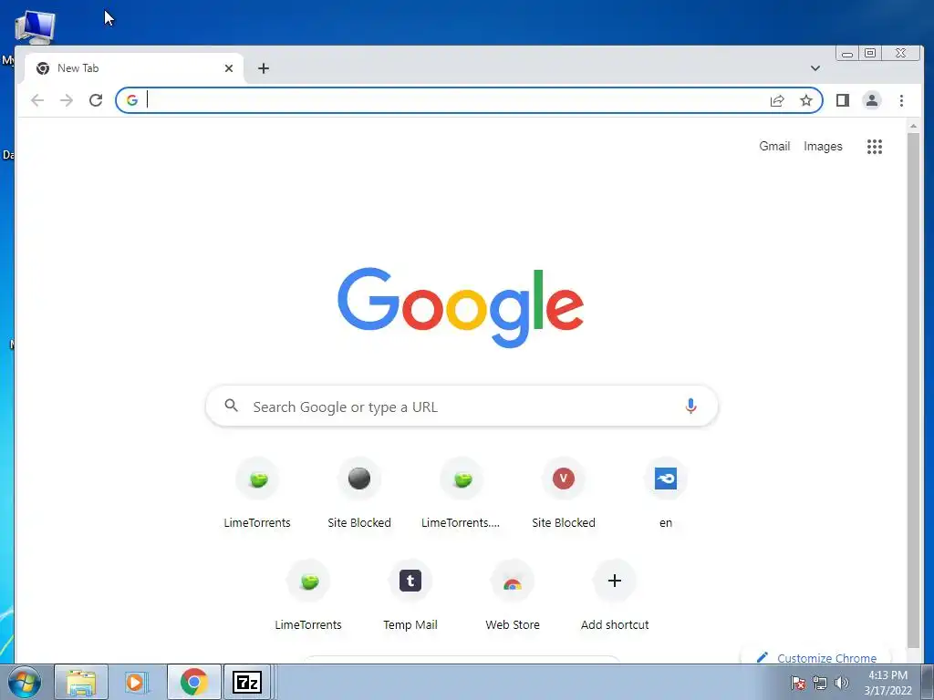Open the Web Store shortcut
This screenshot has width=934, height=700.
click(513, 596)
